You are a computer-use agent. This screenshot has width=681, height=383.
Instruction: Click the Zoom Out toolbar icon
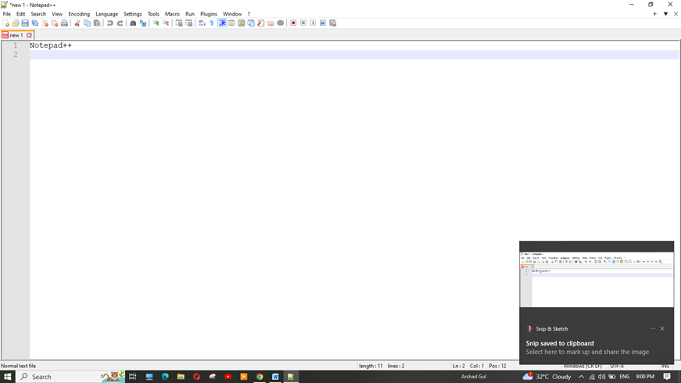tap(166, 23)
